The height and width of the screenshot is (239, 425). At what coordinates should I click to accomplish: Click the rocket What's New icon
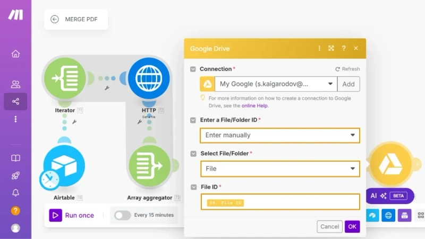click(x=15, y=176)
